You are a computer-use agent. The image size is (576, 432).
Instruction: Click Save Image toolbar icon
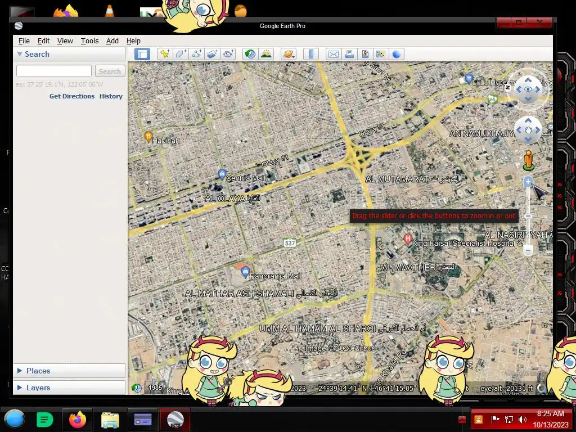pos(364,55)
